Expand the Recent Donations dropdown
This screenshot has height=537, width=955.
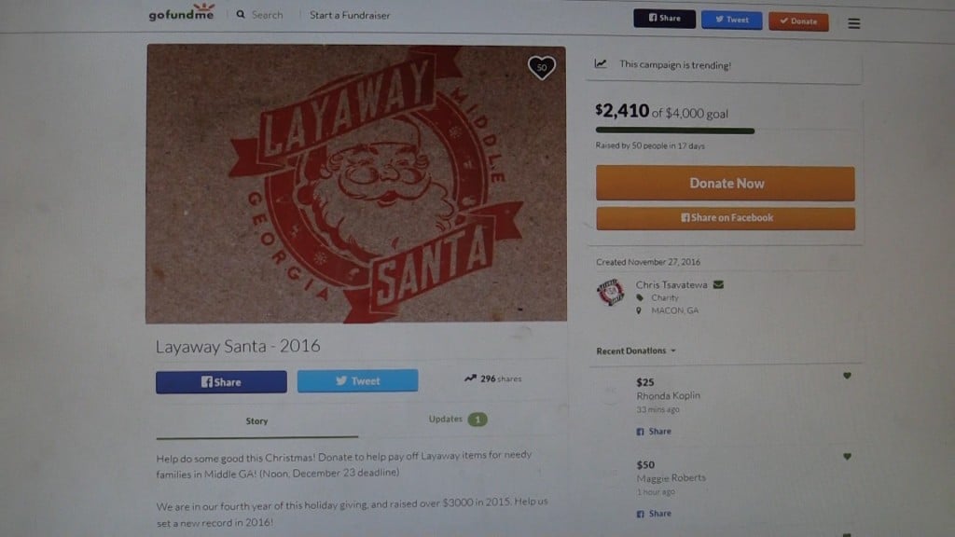click(x=636, y=351)
